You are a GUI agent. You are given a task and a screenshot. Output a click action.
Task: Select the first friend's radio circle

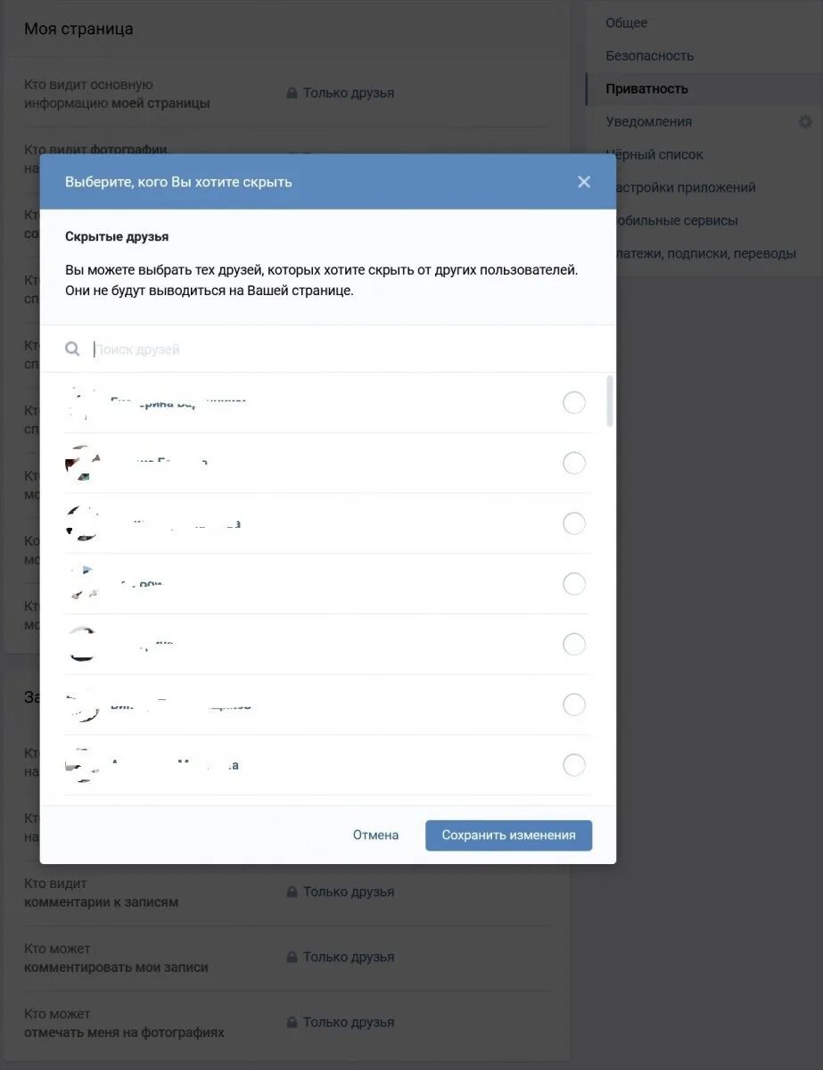574,403
